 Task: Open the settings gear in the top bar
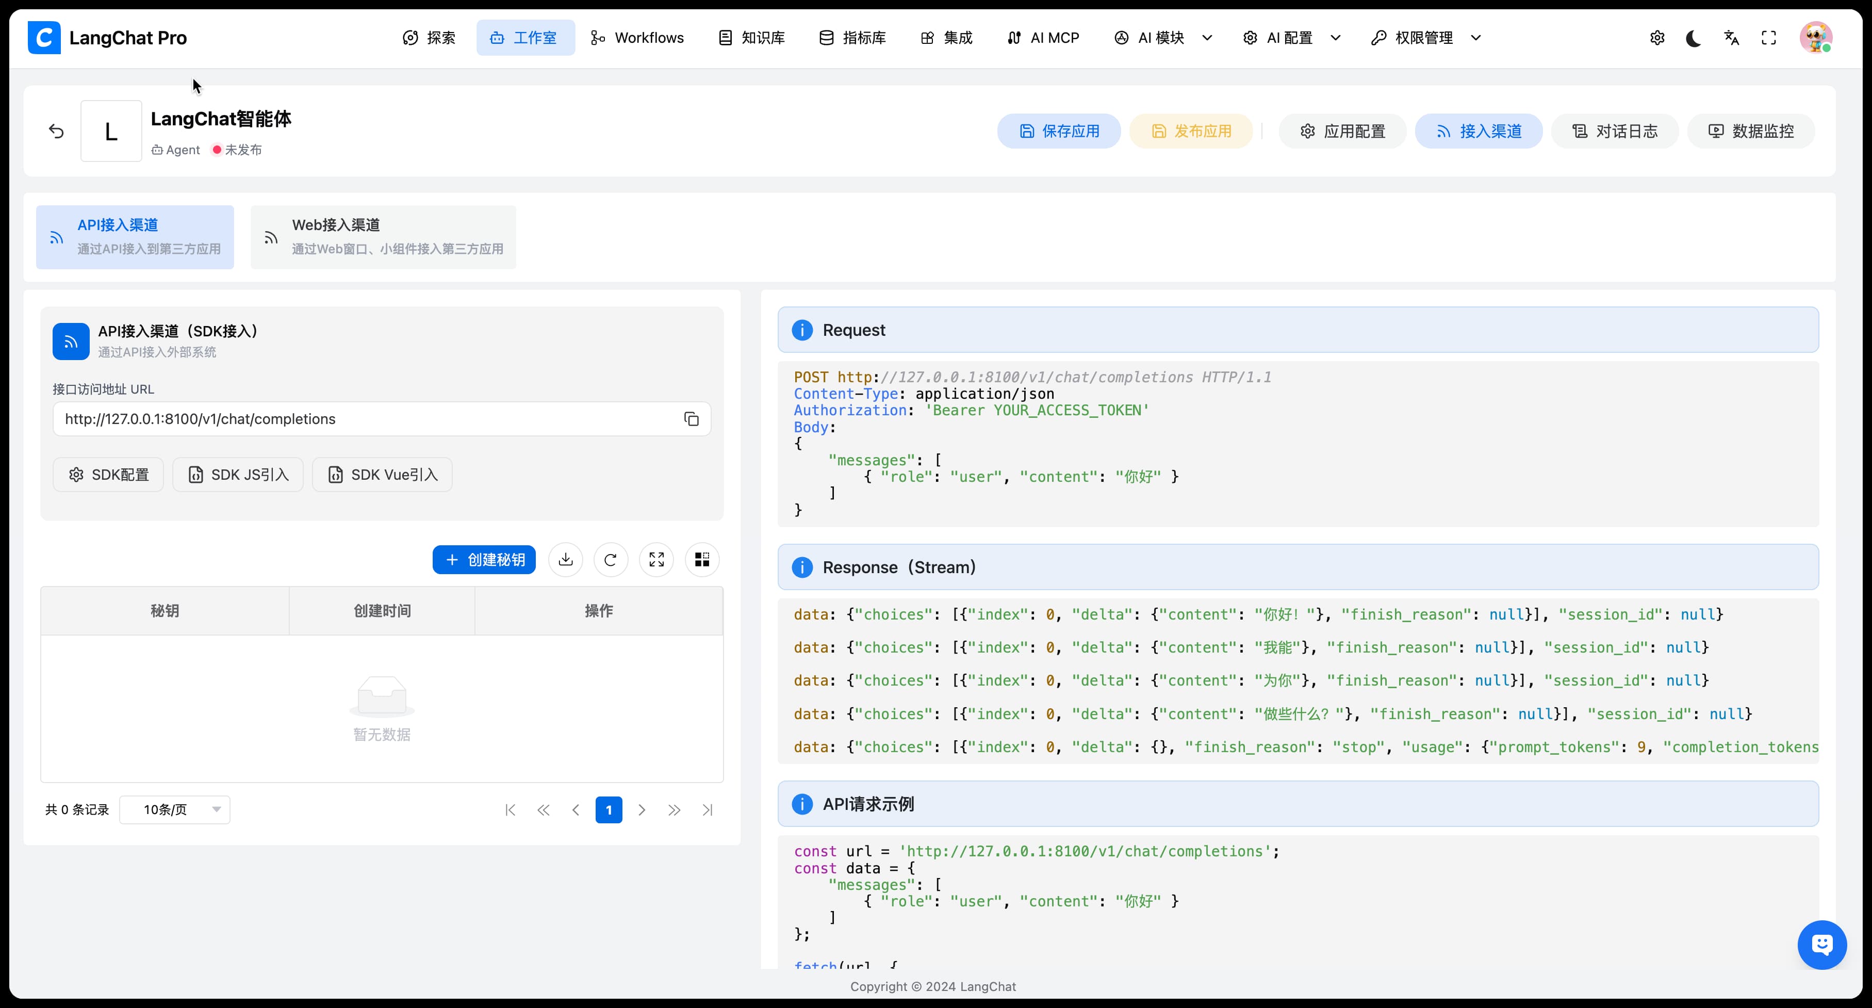click(1657, 38)
